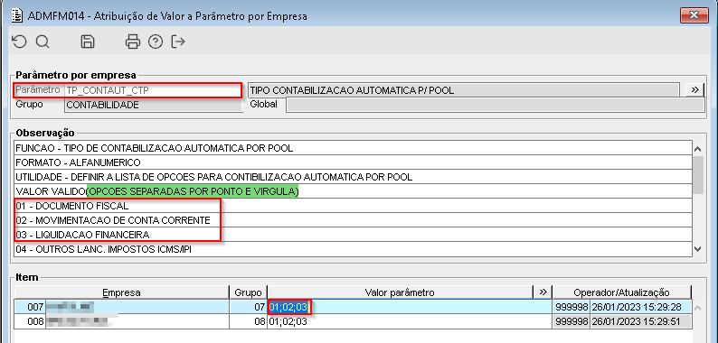The width and height of the screenshot is (718, 343).
Task: Click Grupo cell 08
Action: [x=248, y=321]
